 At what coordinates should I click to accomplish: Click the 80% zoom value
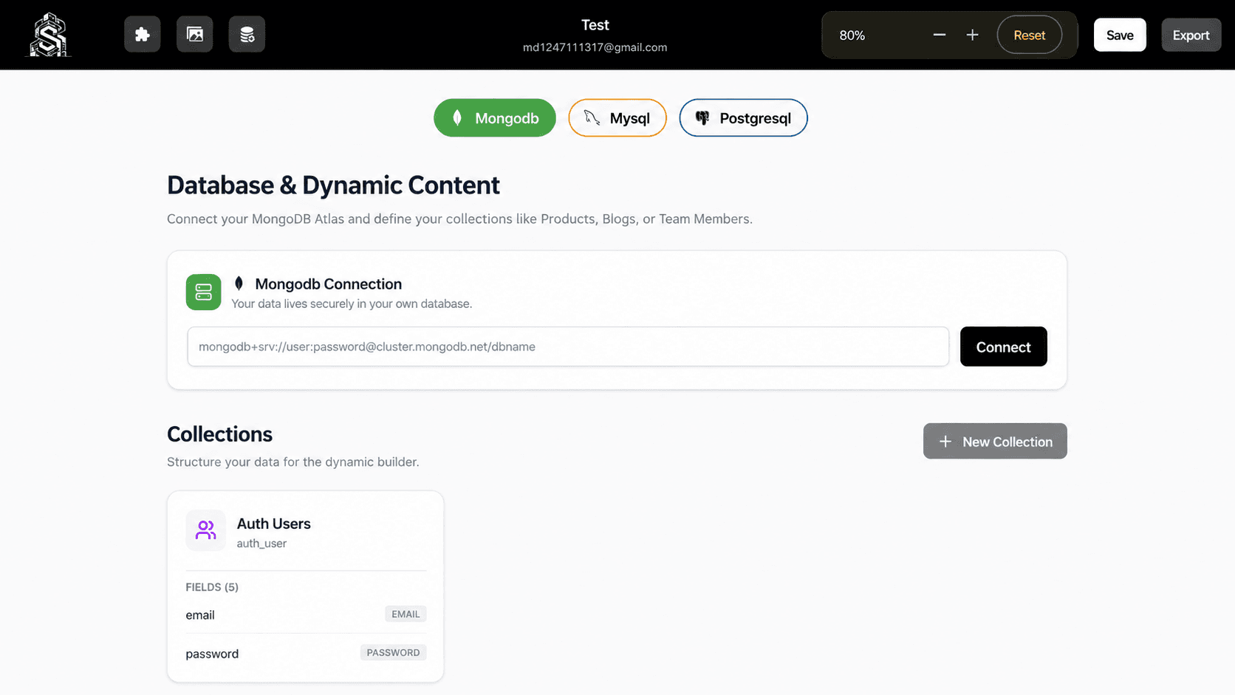(852, 35)
